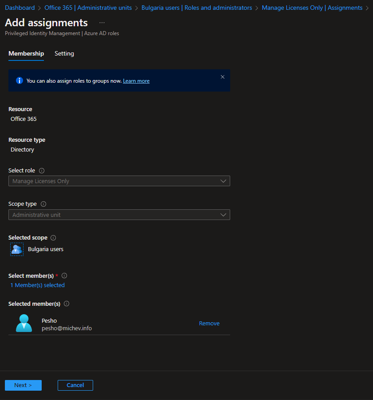Open the Learn more link

pos(136,81)
